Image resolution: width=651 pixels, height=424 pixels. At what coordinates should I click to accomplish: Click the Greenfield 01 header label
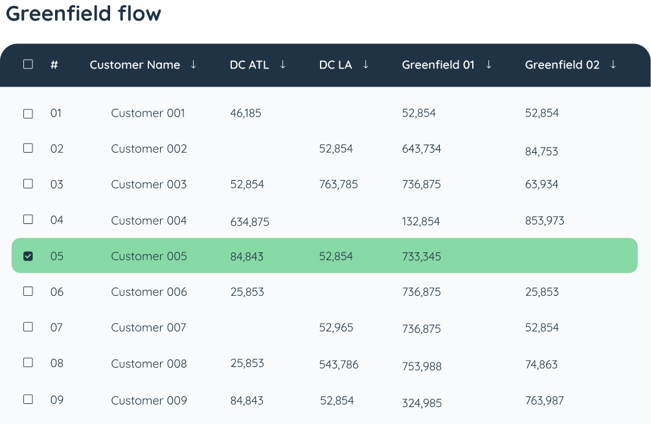(438, 65)
